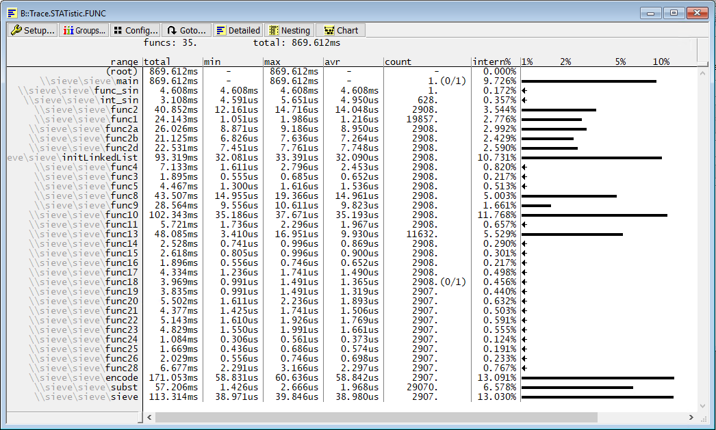Toggle the Nesting view button
The image size is (716, 430).
point(290,30)
